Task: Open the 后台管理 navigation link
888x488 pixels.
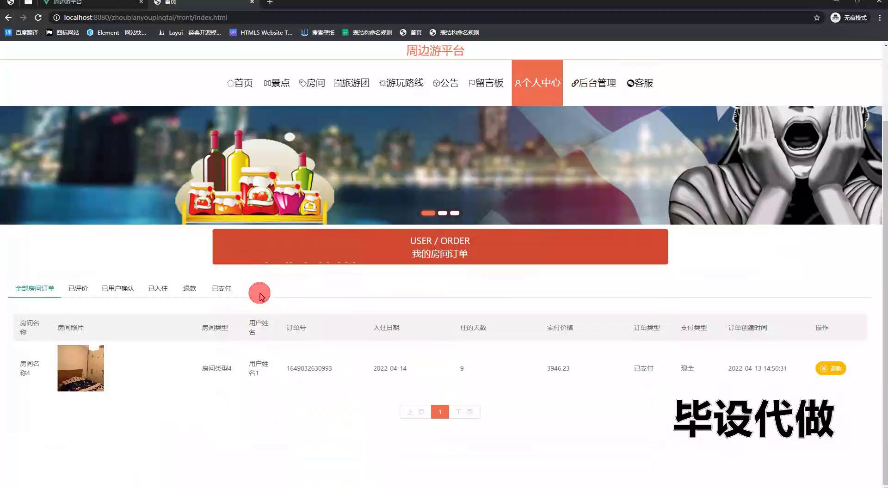Action: coord(593,83)
